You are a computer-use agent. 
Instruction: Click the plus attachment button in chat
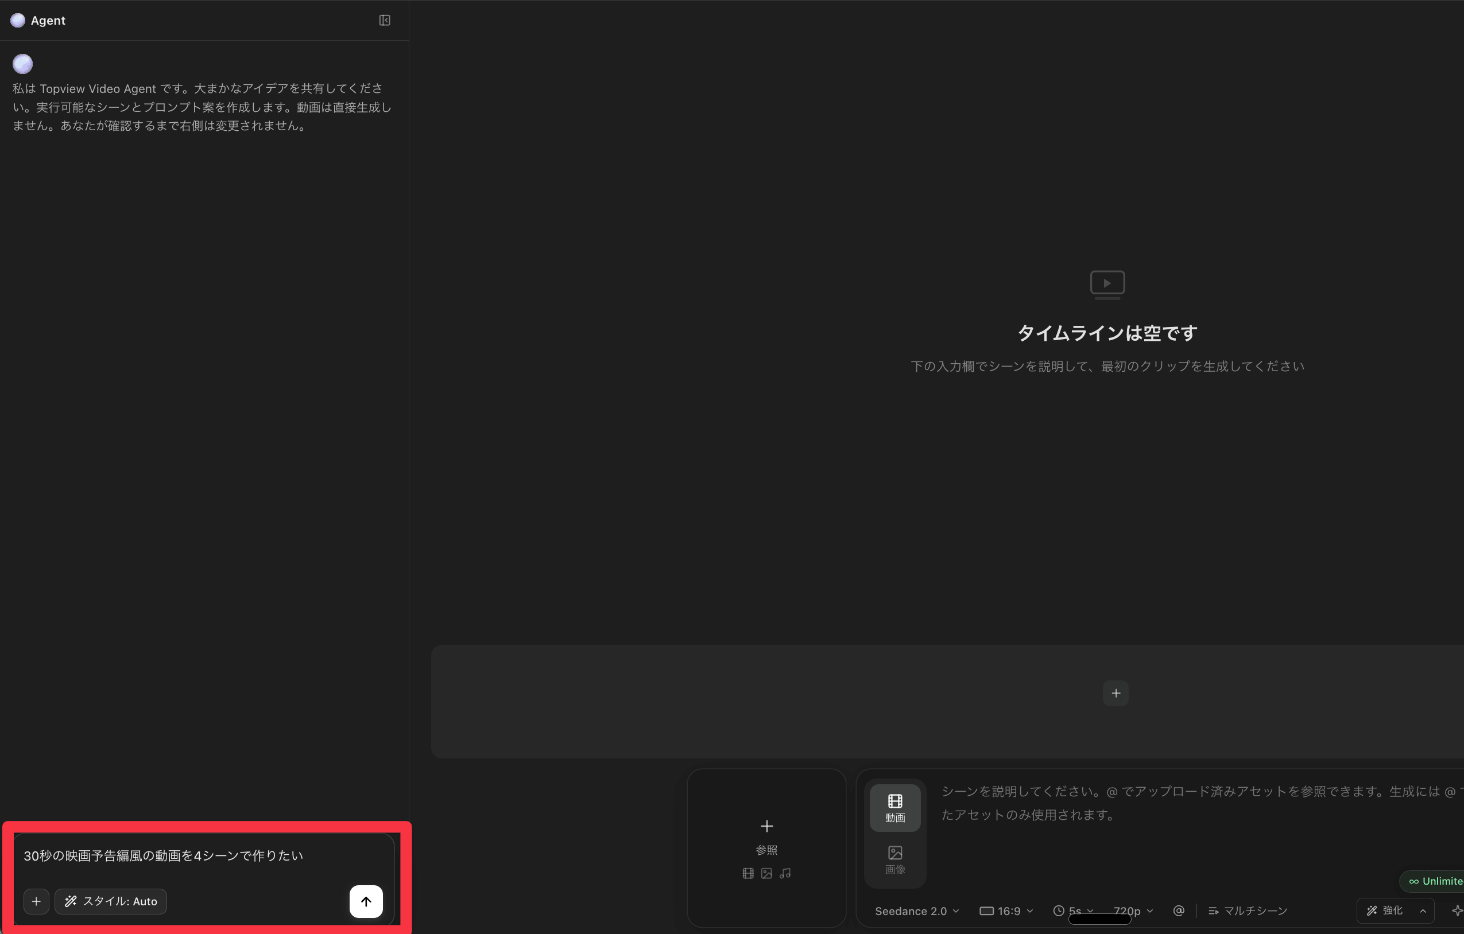[x=36, y=901]
